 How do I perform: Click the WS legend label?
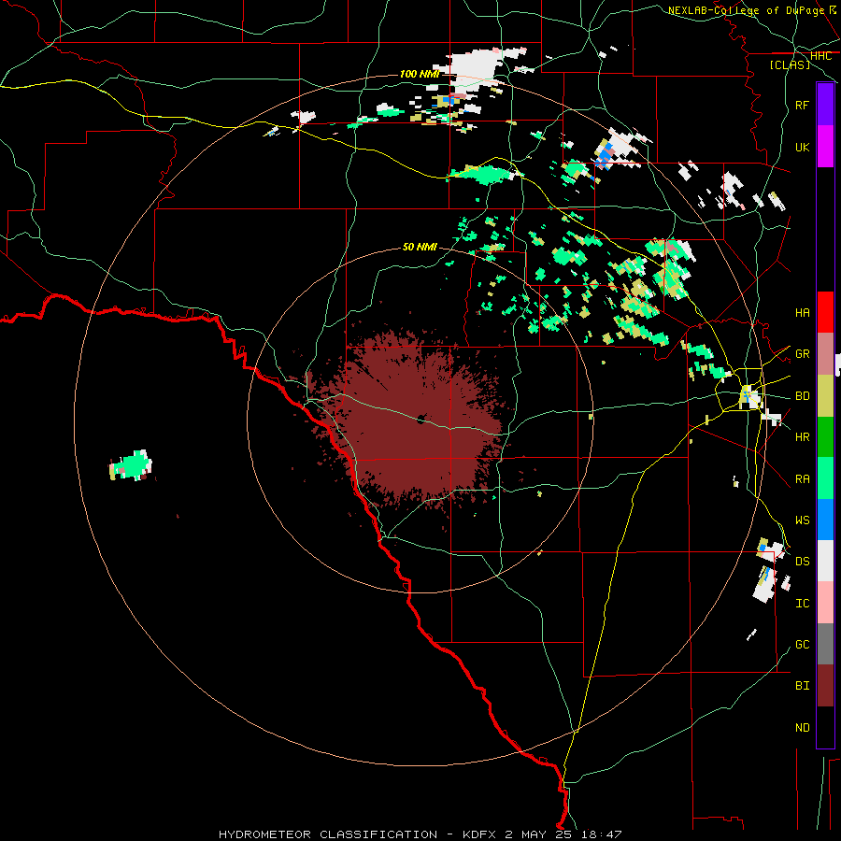point(803,520)
